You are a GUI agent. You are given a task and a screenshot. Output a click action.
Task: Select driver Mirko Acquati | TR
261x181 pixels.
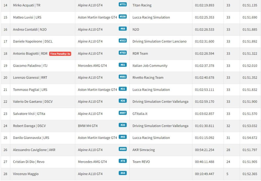27,5
